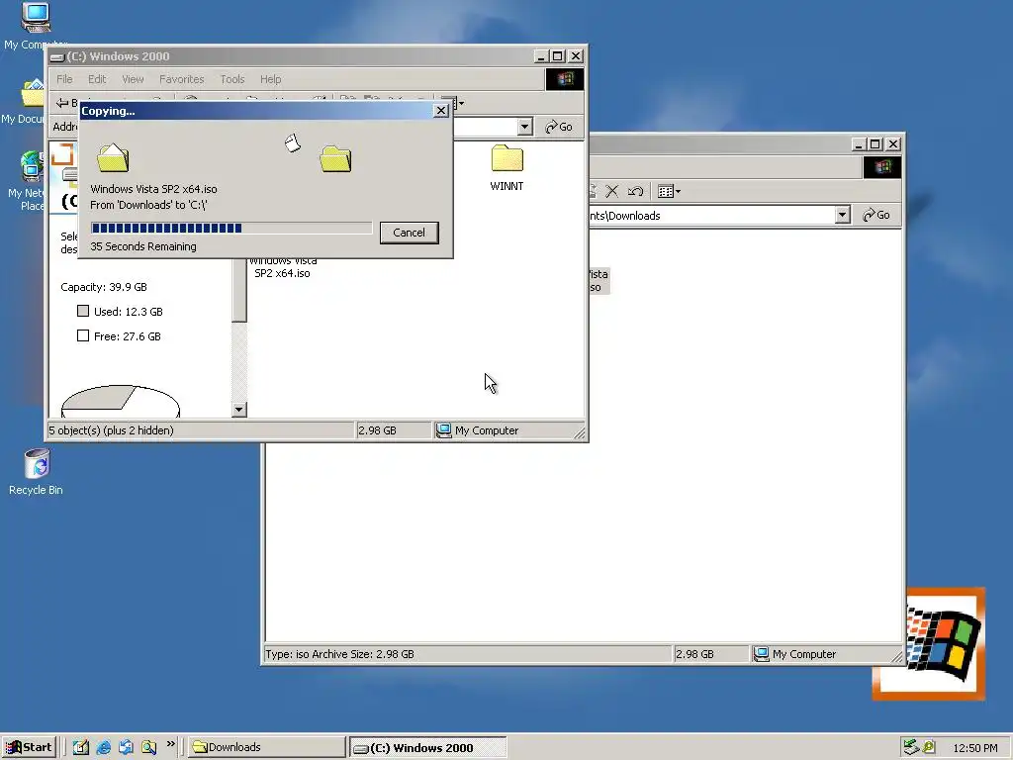Click the Back button in C: toolbar
The image size is (1013, 760).
pos(66,103)
